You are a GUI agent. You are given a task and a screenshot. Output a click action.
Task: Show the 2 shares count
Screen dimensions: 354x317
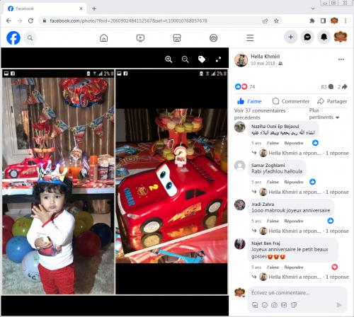point(342,87)
